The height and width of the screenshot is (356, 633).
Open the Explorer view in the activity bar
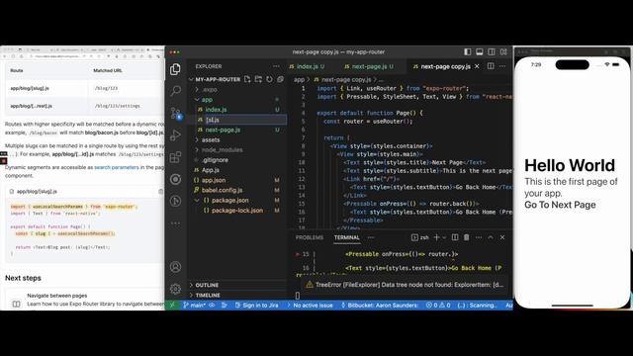click(175, 69)
